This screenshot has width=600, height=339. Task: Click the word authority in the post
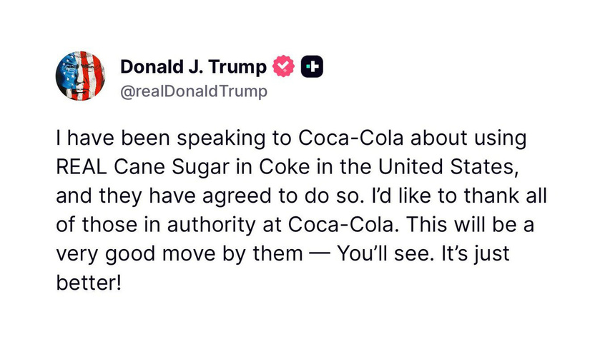pos(211,226)
